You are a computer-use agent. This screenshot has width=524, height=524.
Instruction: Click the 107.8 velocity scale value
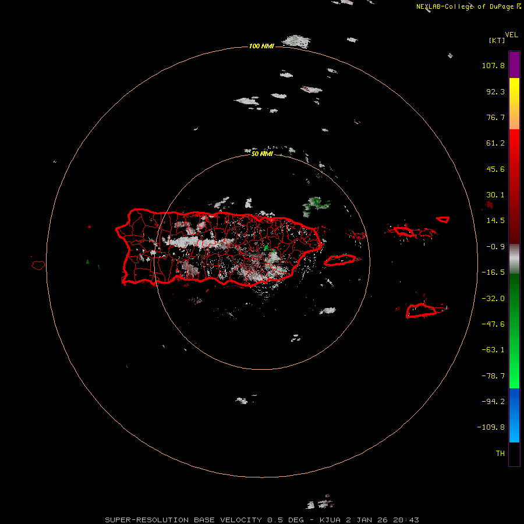pyautogui.click(x=493, y=65)
